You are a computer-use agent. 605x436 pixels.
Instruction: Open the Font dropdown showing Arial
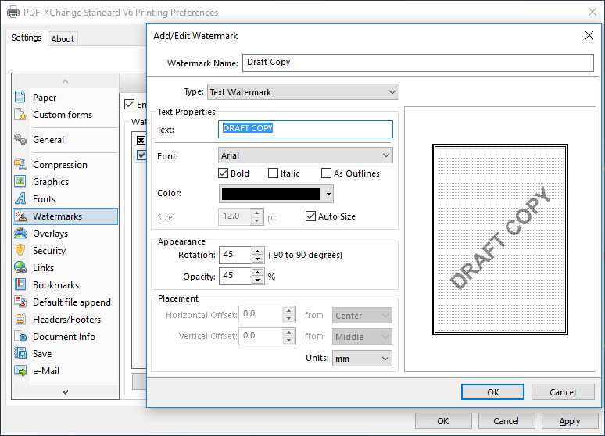coord(305,155)
